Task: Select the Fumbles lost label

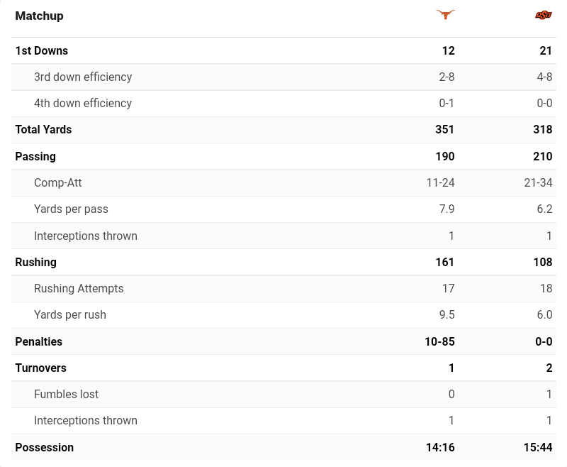Action: tap(67, 394)
